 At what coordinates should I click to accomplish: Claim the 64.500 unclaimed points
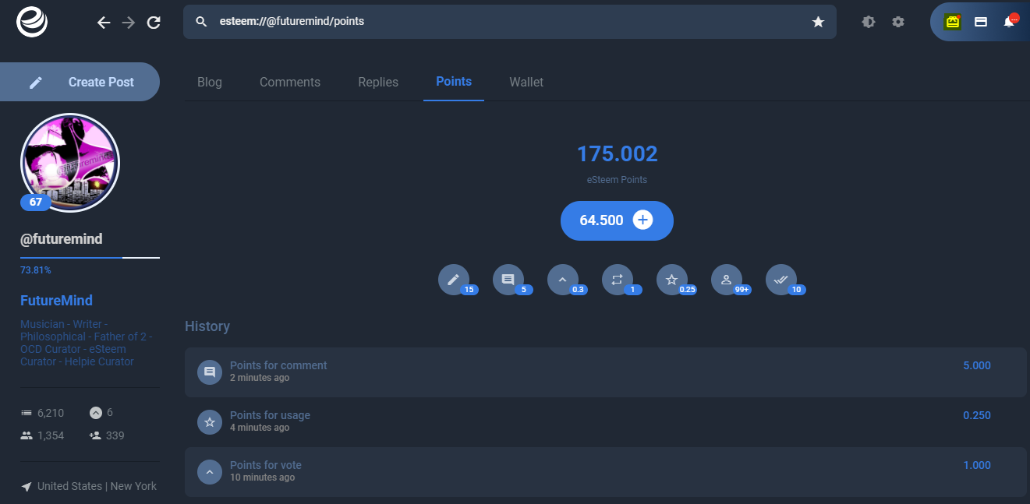point(617,220)
